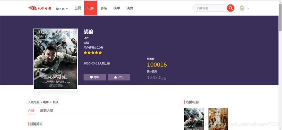Click the 天眼电影 logo
282x130 pixels.
click(x=39, y=8)
